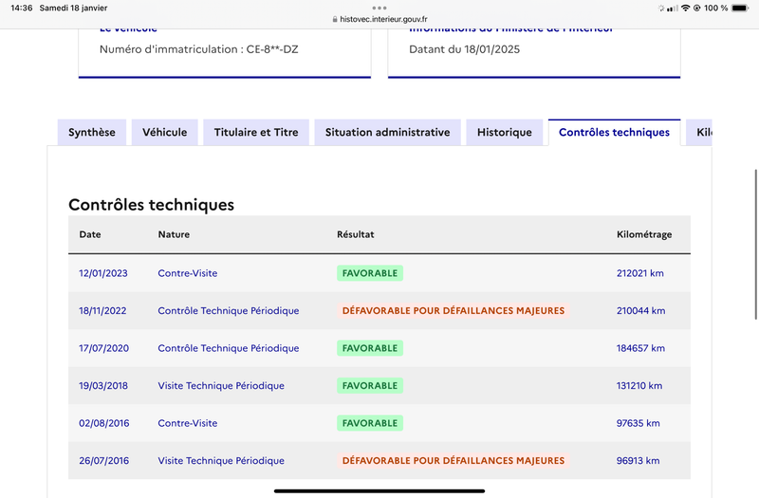Screen dimensions: 759x498
Task: Tap the 100 % battery percentage
Action: click(715, 8)
